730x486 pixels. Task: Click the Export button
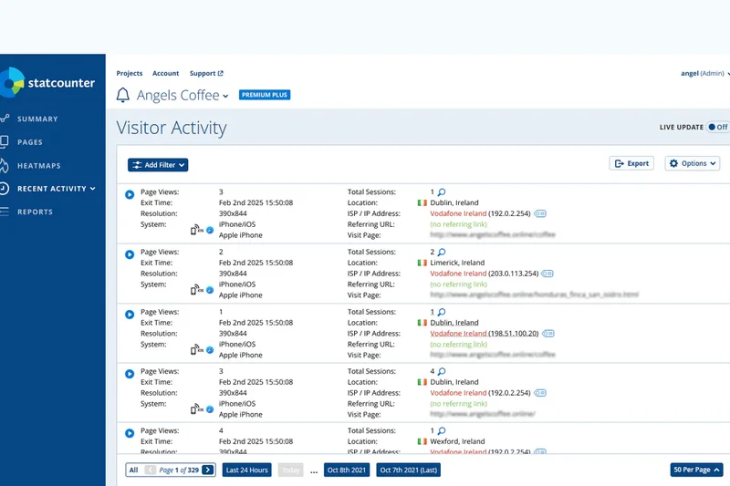click(631, 163)
